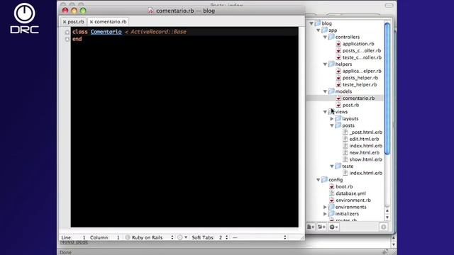
Task: Open teste_helper.rb file icon
Action: (x=338, y=84)
